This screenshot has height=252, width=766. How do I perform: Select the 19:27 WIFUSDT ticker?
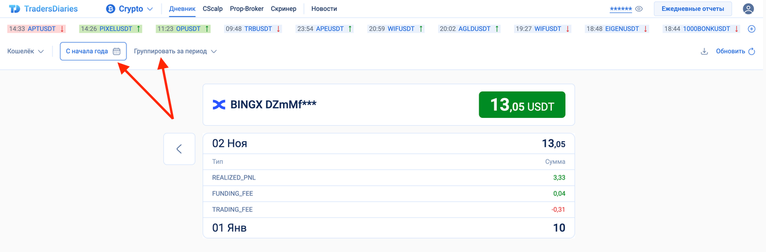pos(543,29)
